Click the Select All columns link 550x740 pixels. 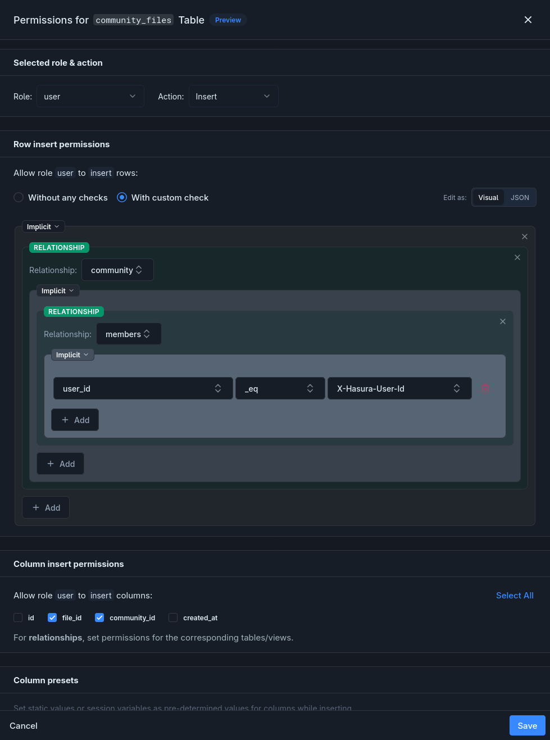tap(515, 595)
